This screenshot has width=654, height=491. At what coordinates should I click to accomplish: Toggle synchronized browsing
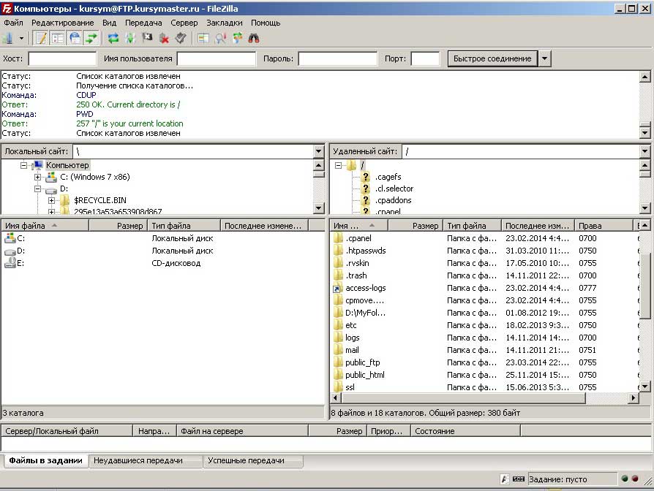(x=237, y=38)
